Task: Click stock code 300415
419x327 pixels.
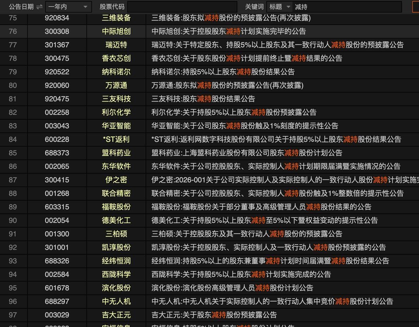Action: [x=57, y=180]
